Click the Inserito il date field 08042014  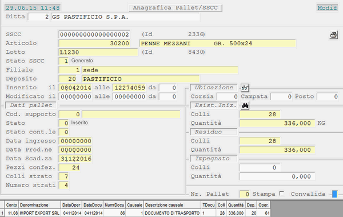[x=75, y=88]
